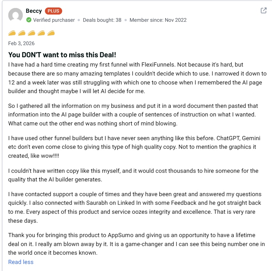Click the Verified purchaser label

tap(54, 20)
